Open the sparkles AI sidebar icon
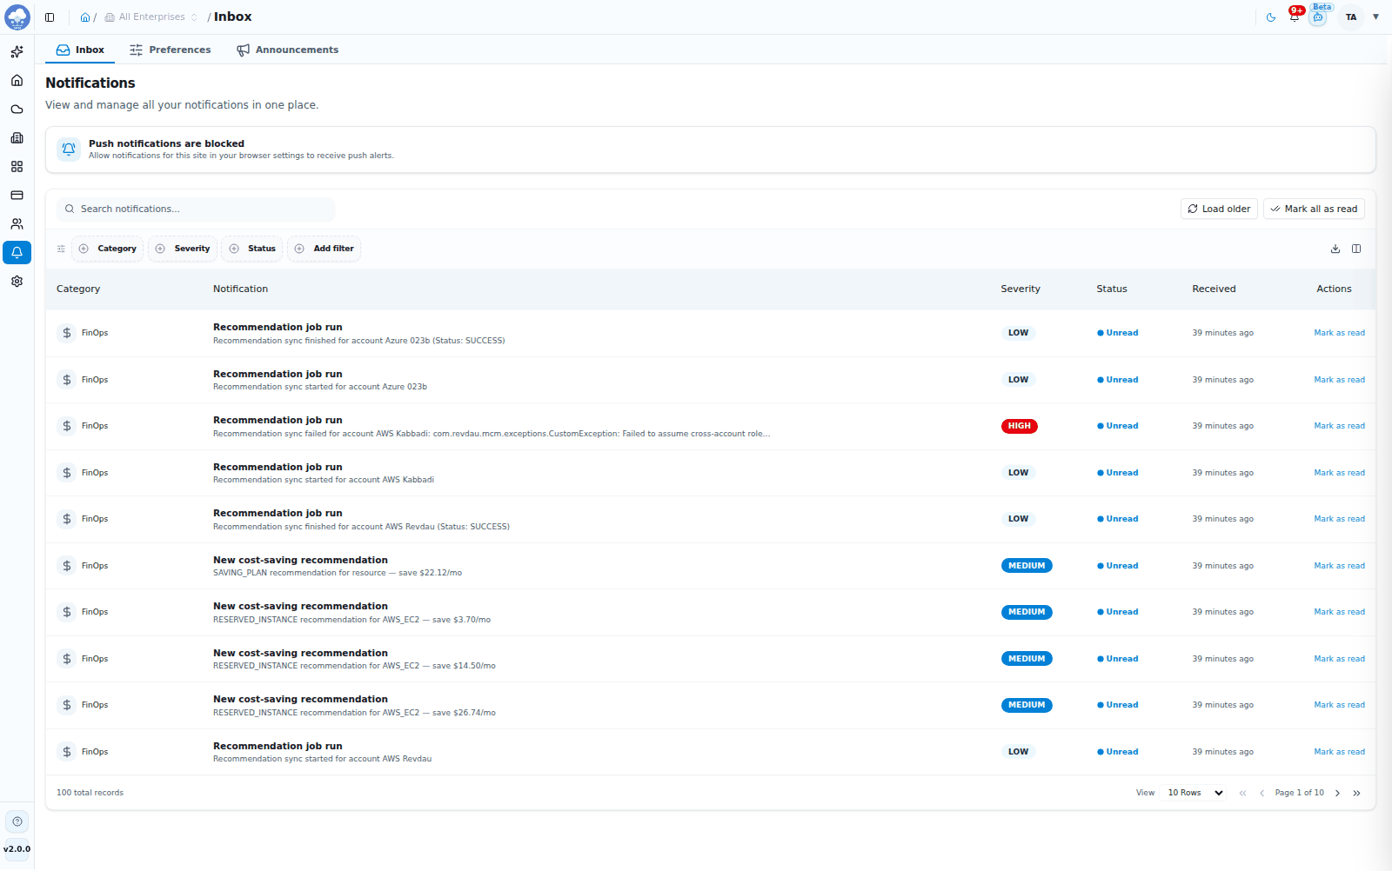Image resolution: width=1392 pixels, height=871 pixels. [x=17, y=52]
